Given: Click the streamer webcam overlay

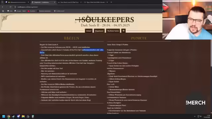Looking at the screenshot, I should 187,20.
